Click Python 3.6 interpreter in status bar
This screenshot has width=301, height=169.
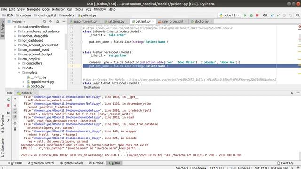tap(279, 168)
